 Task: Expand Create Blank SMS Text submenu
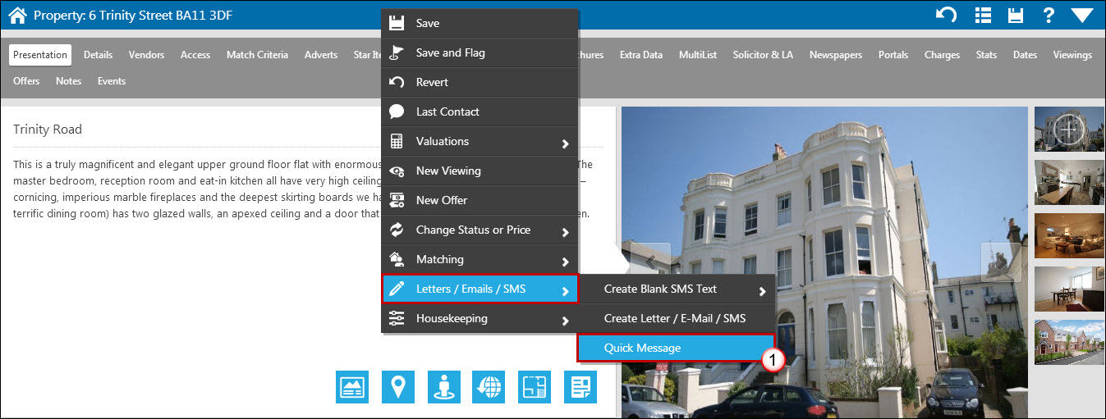pyautogui.click(x=677, y=289)
